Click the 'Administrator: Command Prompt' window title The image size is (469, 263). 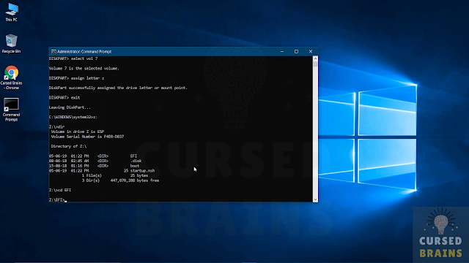(84, 52)
